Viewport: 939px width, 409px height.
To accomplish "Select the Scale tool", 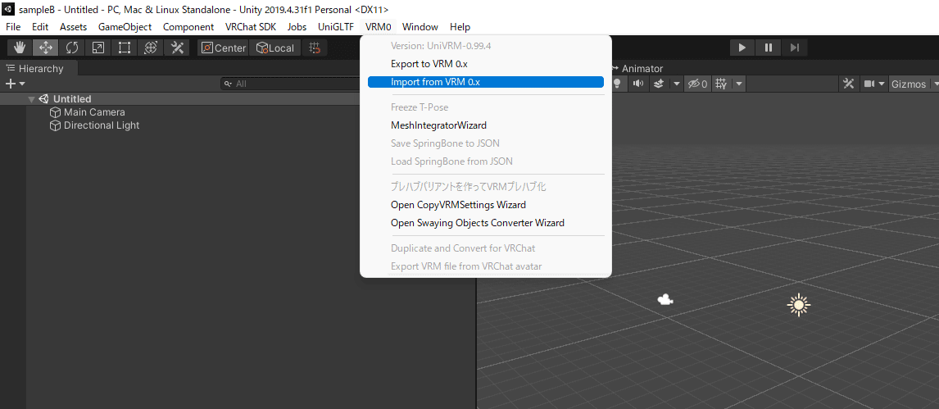I will point(98,48).
